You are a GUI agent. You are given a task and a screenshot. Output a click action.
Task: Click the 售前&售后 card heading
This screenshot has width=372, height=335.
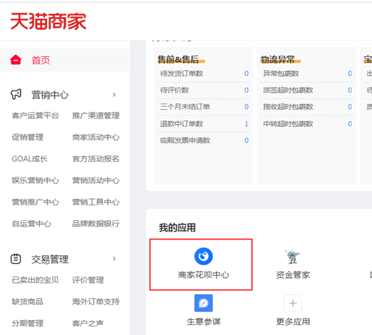[179, 59]
